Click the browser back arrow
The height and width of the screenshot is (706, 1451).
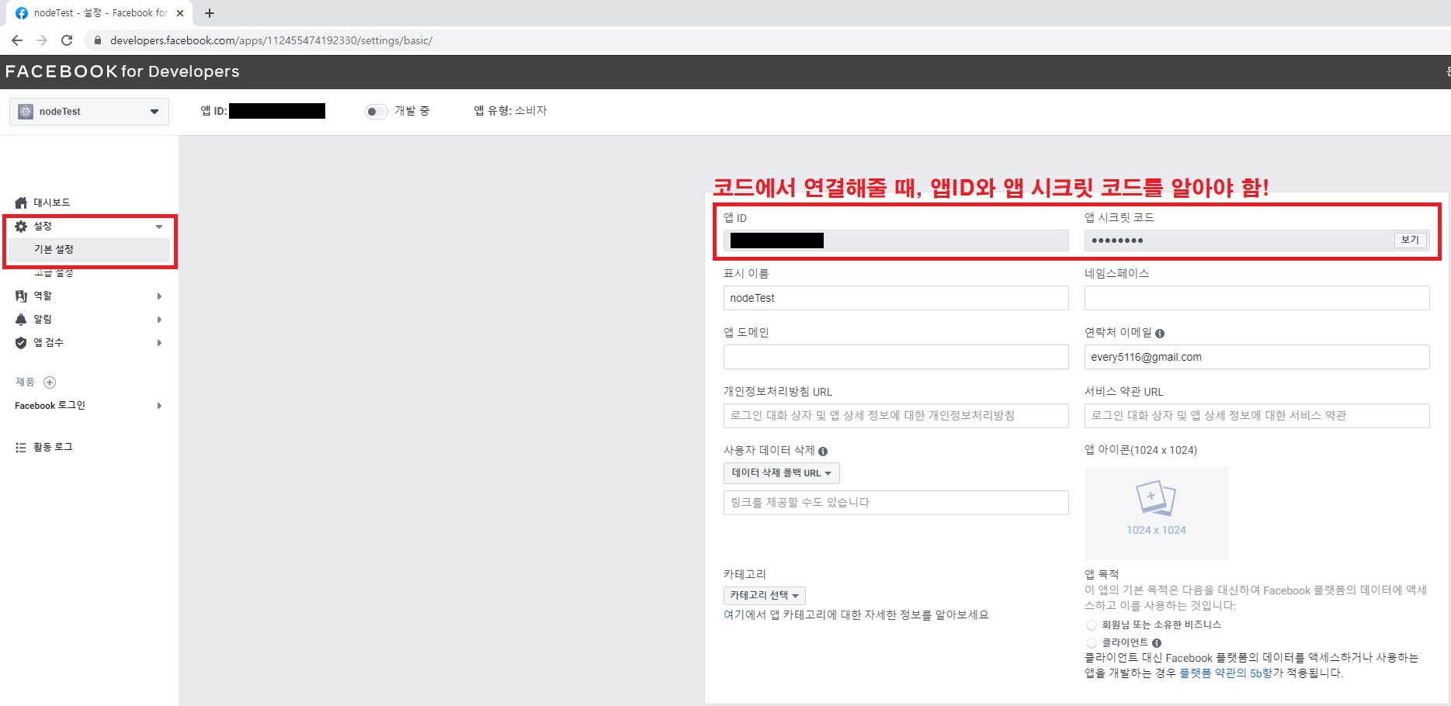tap(17, 40)
